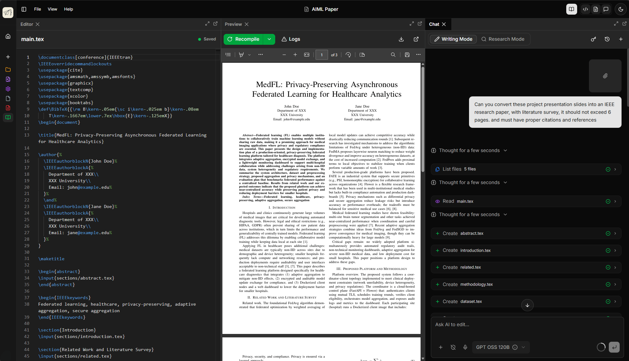The image size is (629, 361).
Task: Toggle the PDF sidebar outline icon
Action: pos(228,55)
